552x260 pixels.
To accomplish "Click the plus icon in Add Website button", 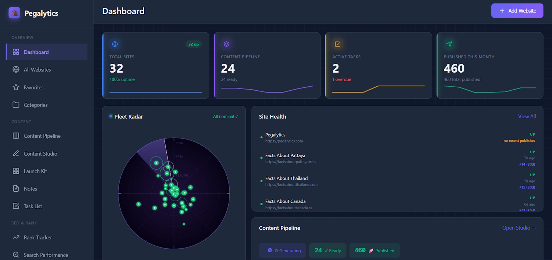I will (502, 11).
